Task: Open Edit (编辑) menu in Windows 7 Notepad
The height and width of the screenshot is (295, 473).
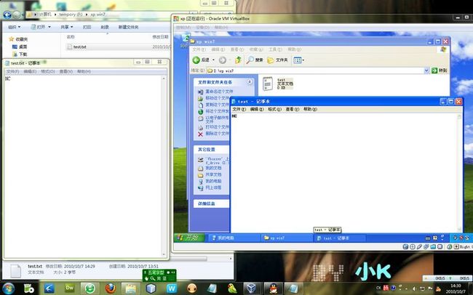Action: [x=30, y=71]
